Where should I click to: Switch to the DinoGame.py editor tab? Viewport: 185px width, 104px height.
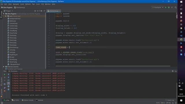click(54, 11)
